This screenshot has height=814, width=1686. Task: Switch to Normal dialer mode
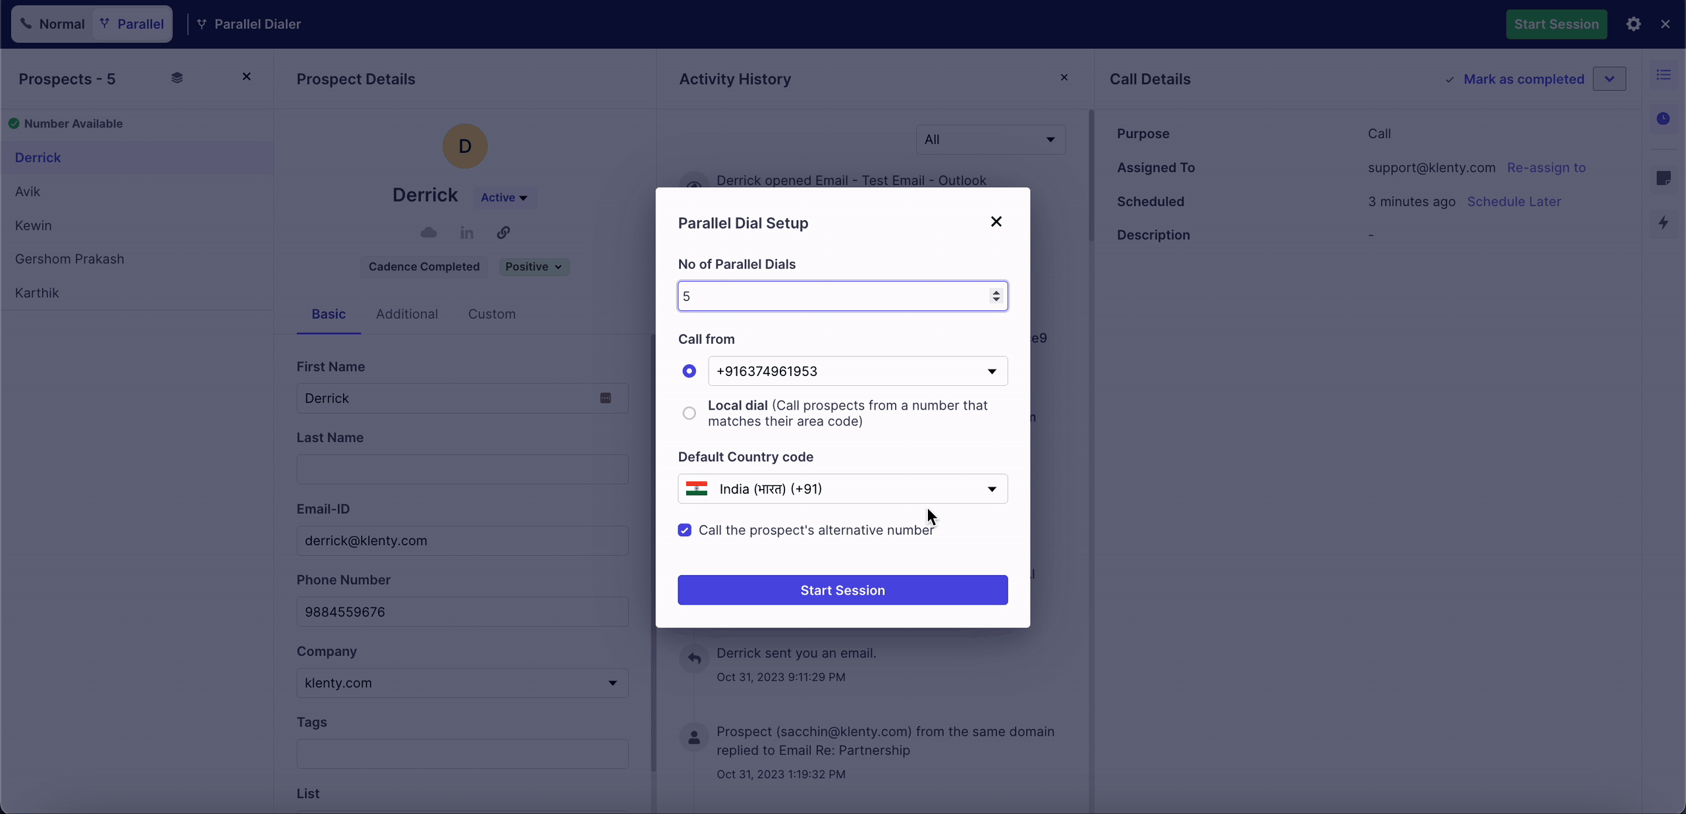pyautogui.click(x=53, y=24)
